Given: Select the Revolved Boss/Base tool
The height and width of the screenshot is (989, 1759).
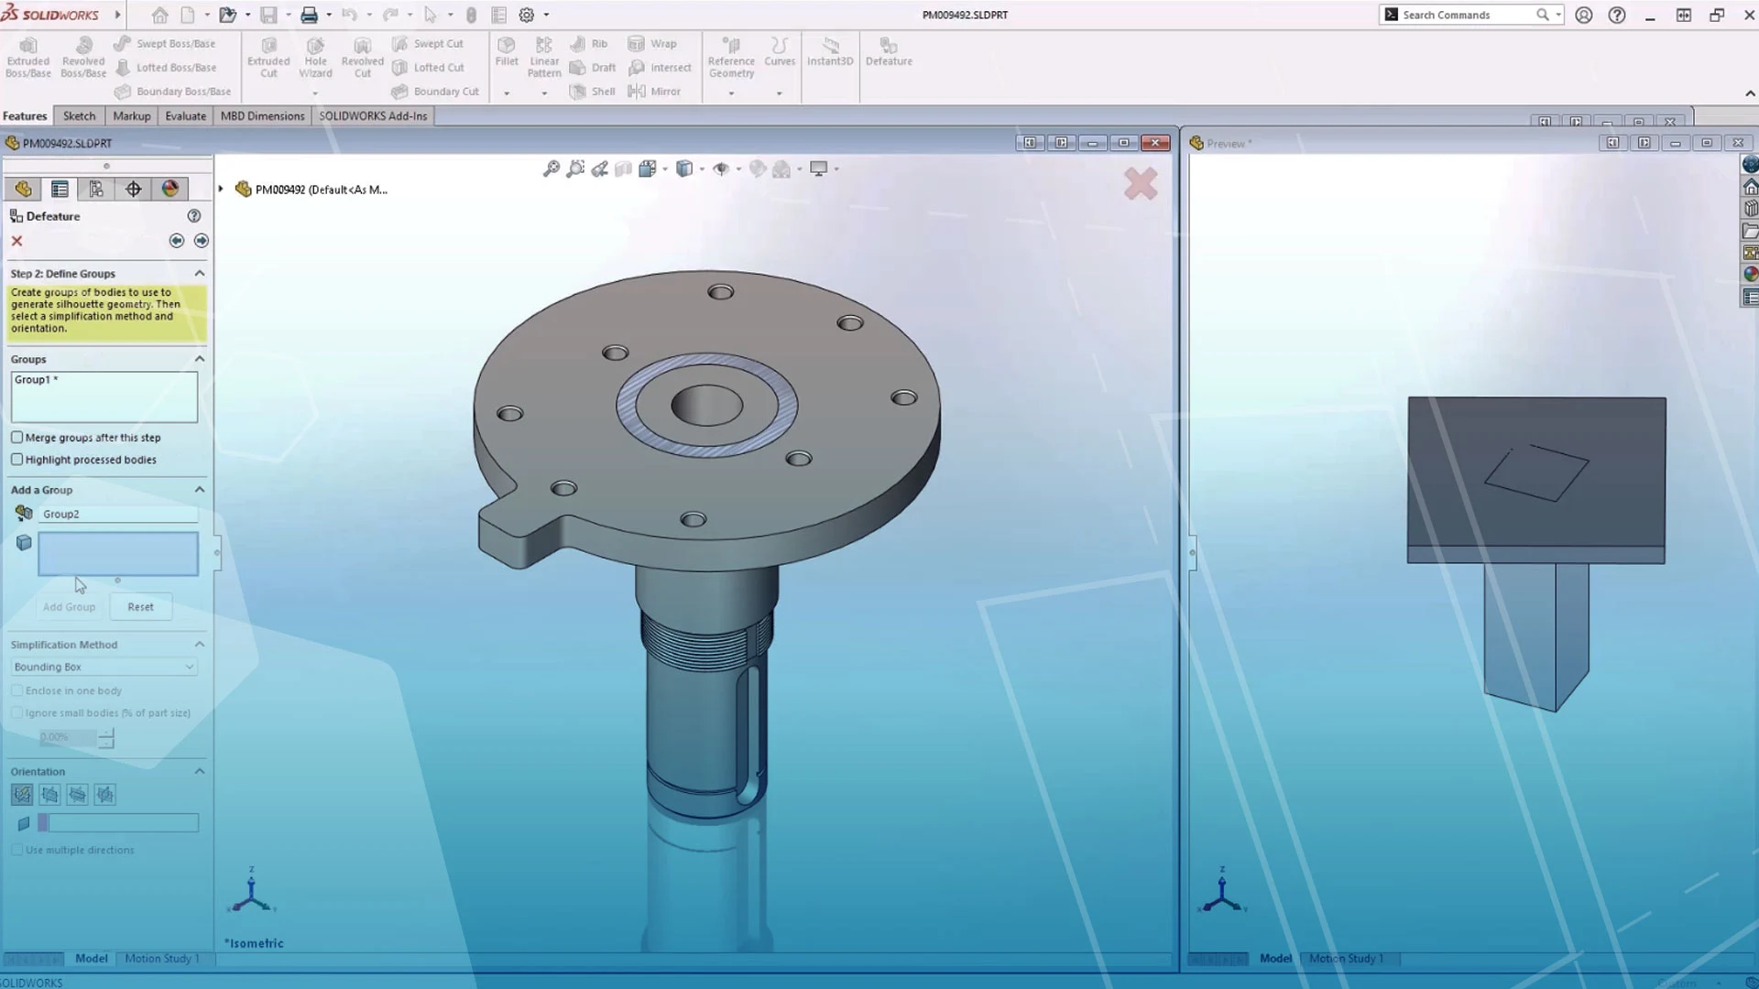Looking at the screenshot, I should click(83, 59).
